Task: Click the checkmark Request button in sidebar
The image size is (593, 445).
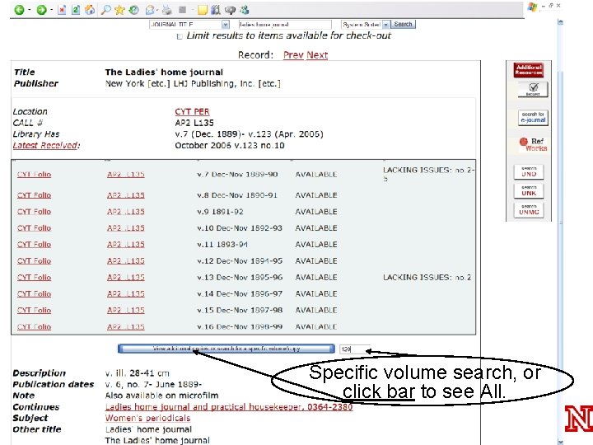Action: click(533, 89)
